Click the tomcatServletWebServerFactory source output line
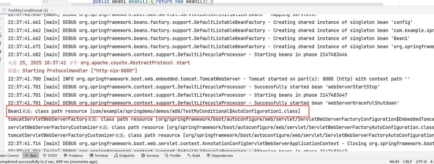 221,119
